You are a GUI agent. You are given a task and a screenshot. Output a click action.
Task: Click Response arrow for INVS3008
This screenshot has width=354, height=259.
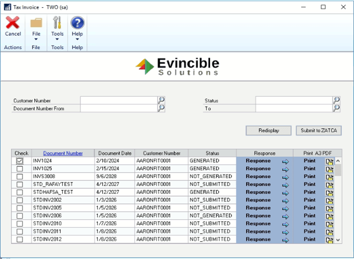click(x=285, y=177)
